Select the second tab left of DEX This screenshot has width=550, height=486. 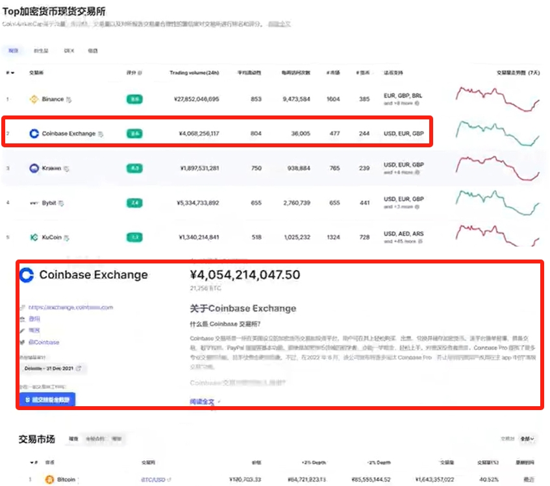pyautogui.click(x=41, y=51)
